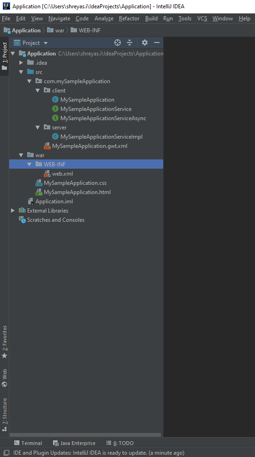Select the web.xml file name
The height and width of the screenshot is (457, 255).
click(x=63, y=174)
